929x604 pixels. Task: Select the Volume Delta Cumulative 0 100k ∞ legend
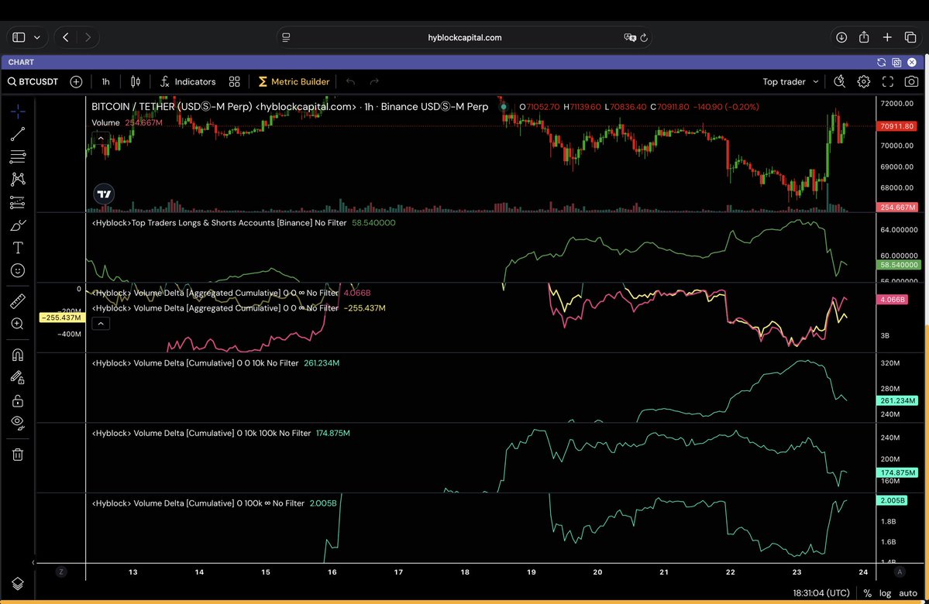click(x=198, y=503)
